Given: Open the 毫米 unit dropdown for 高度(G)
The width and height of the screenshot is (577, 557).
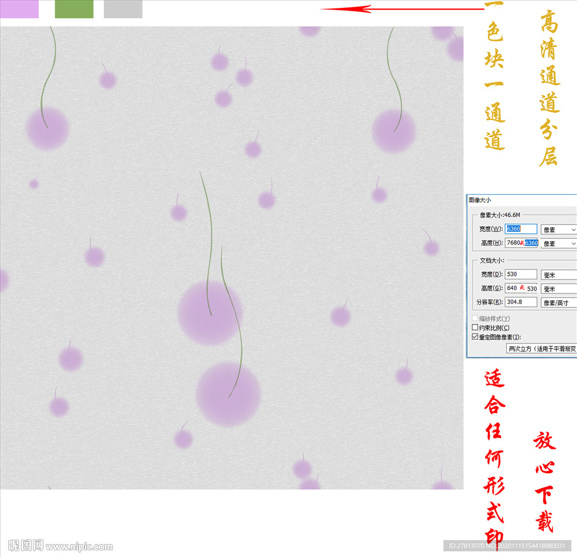Looking at the screenshot, I should [x=558, y=289].
